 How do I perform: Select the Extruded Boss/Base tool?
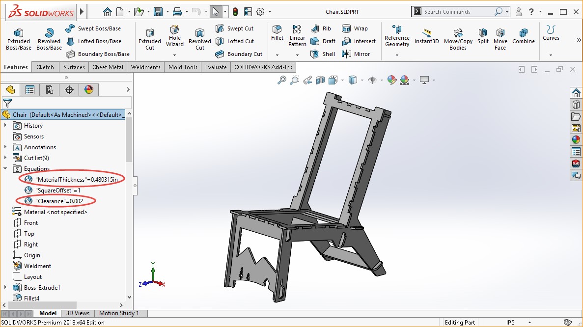[x=19, y=39]
